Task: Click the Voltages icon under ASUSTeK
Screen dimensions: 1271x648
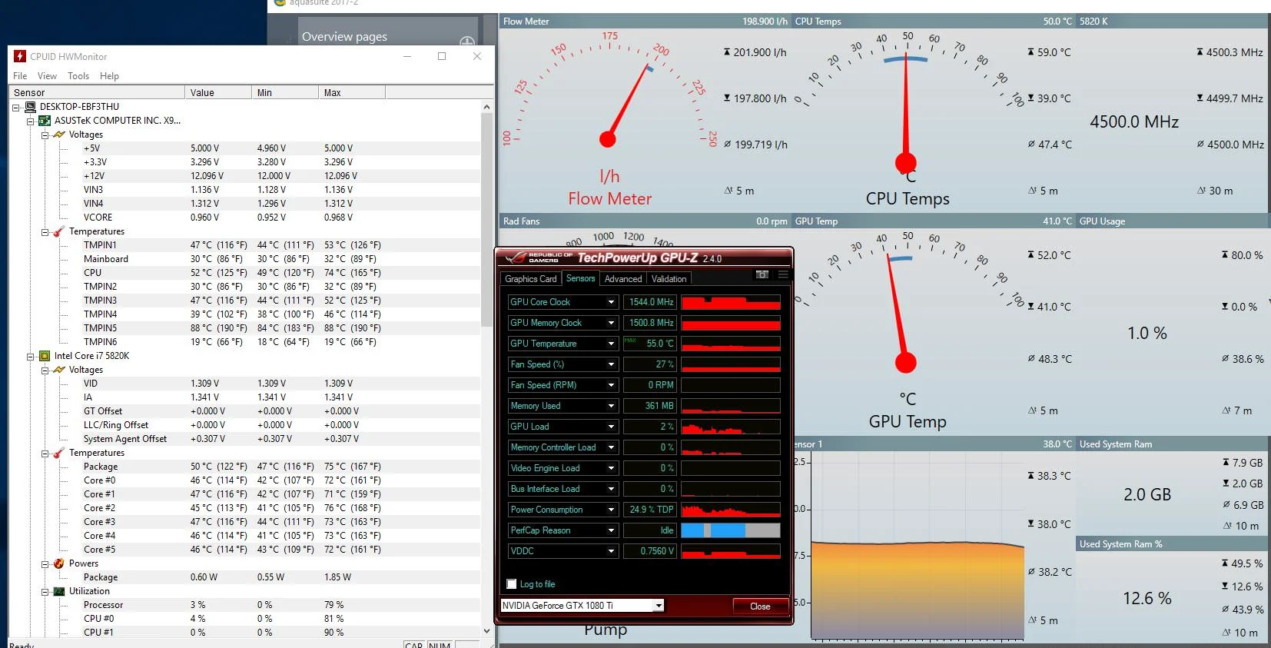Action: point(59,135)
